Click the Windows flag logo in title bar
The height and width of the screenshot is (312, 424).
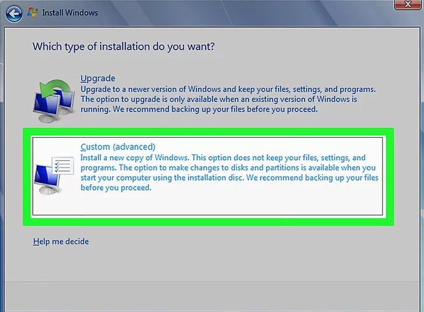[33, 12]
